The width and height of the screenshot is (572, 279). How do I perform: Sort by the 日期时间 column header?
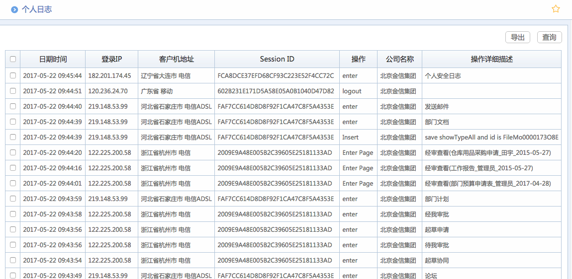(53, 59)
